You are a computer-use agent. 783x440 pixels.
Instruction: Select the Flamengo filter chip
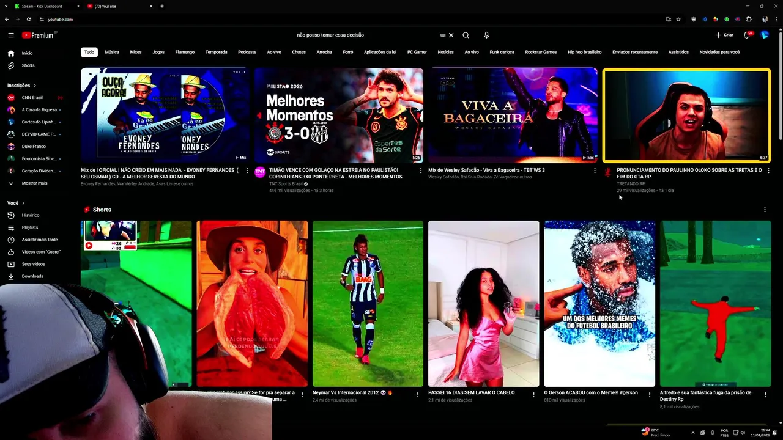pos(185,52)
